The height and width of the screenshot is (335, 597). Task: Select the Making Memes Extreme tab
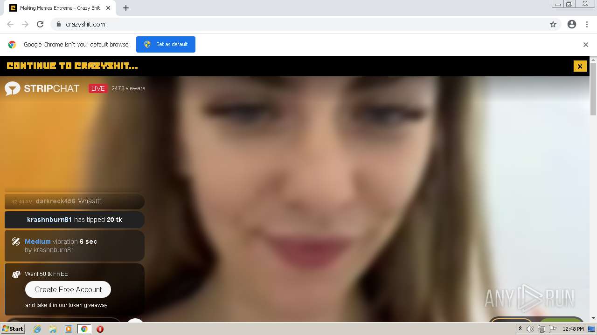[61, 8]
